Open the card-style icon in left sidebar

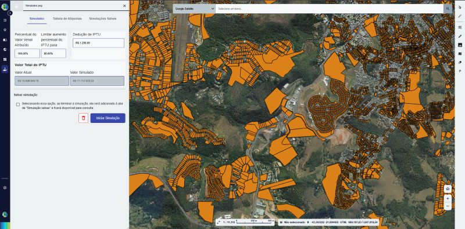5,39
